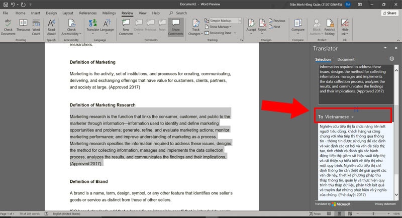Viewport: 402px width, 218px height.
Task: Switch to the Insert tab
Action: 35,13
